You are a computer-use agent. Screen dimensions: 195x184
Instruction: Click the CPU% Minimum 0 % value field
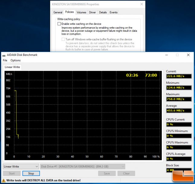pyautogui.click(x=179, y=136)
